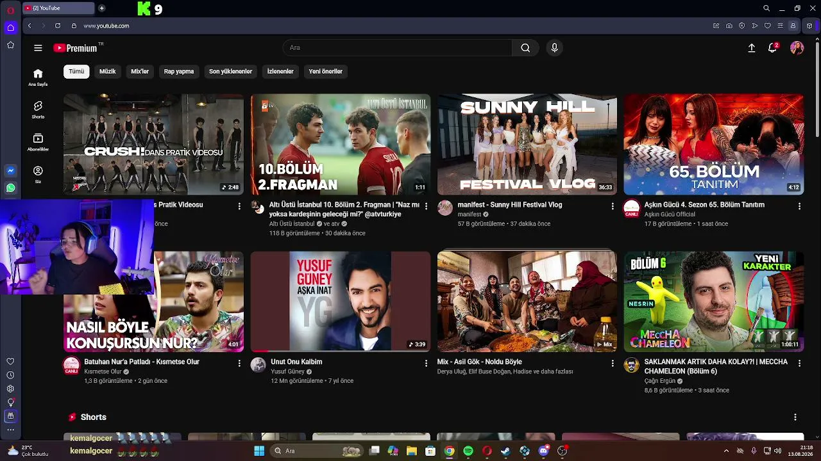
Task: Open the Shorts section options menu
Action: pyautogui.click(x=795, y=417)
